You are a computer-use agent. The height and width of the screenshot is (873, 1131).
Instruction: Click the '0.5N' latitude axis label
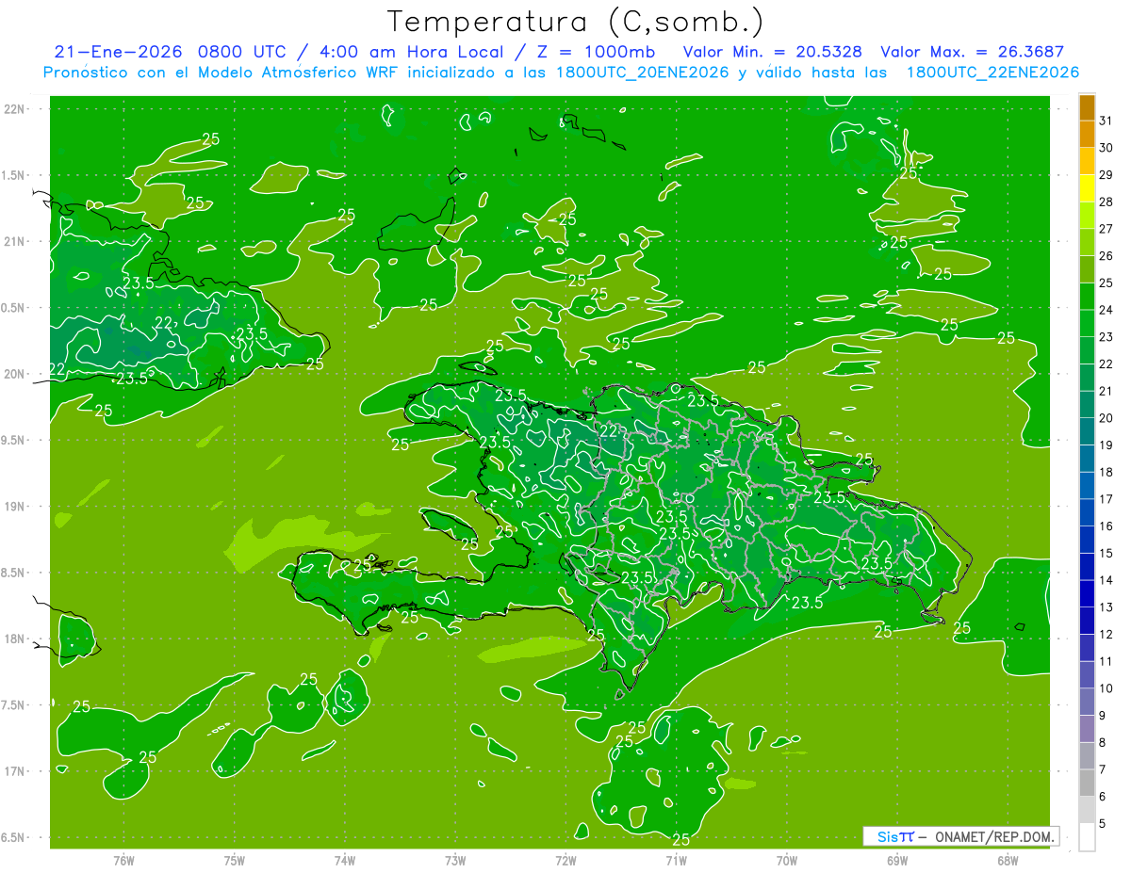point(14,308)
